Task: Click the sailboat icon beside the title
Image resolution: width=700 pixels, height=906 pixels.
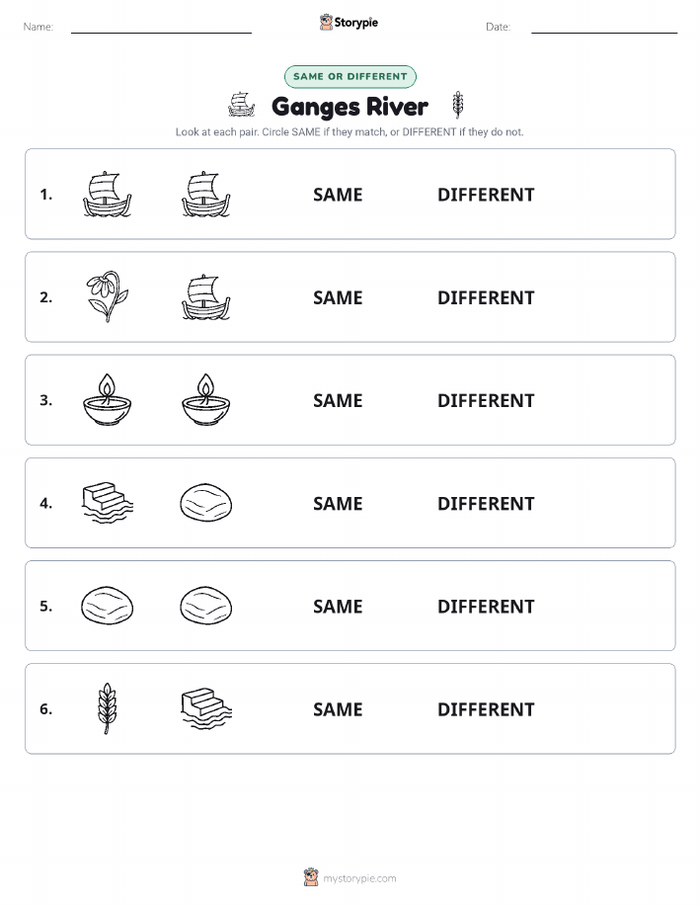Action: pos(242,105)
